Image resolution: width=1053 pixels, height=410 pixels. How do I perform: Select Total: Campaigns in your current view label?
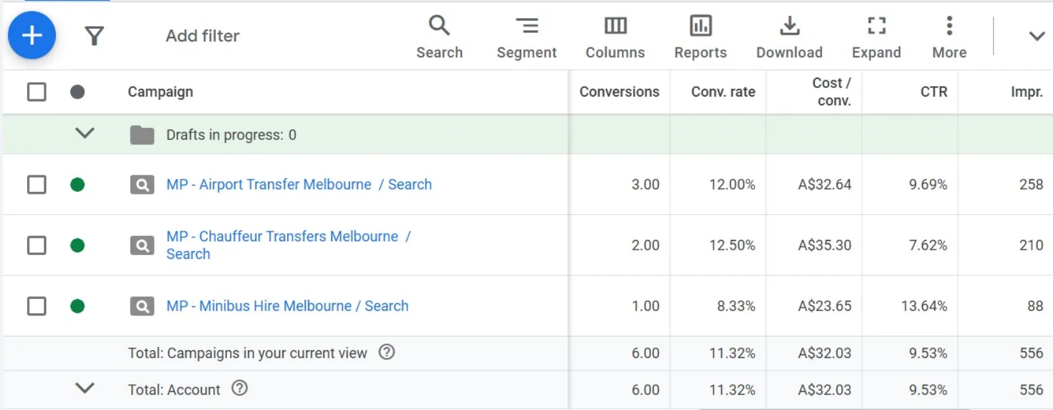[247, 353]
